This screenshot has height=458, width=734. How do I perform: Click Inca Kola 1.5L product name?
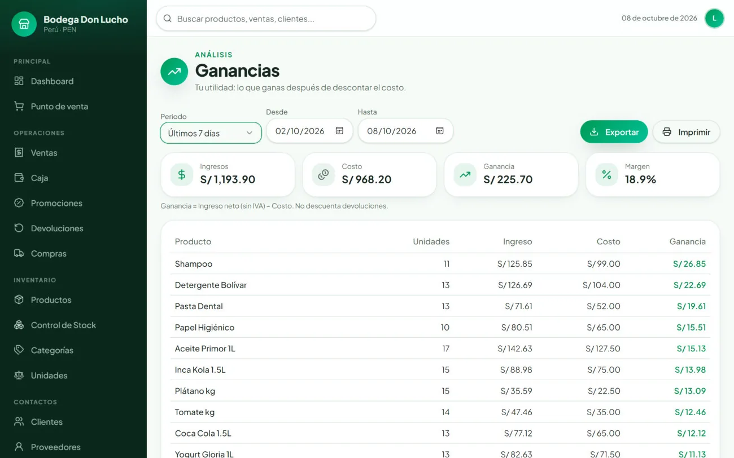[x=200, y=370]
